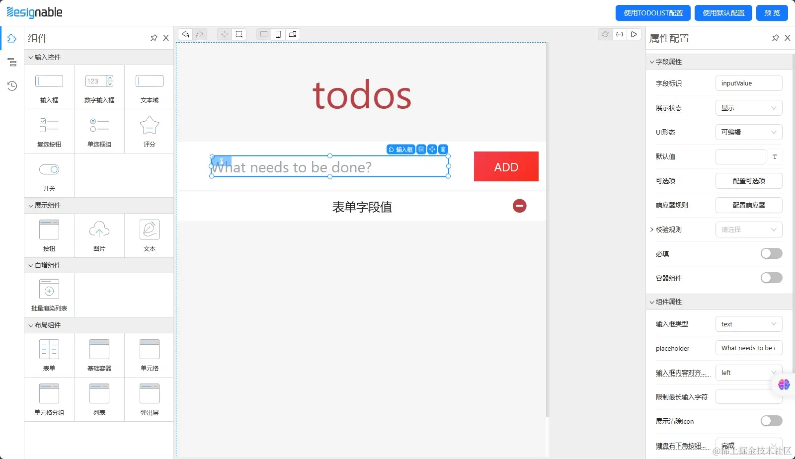Delete the selected 输入框 via trash icon
The height and width of the screenshot is (459, 795).
[x=442, y=149]
